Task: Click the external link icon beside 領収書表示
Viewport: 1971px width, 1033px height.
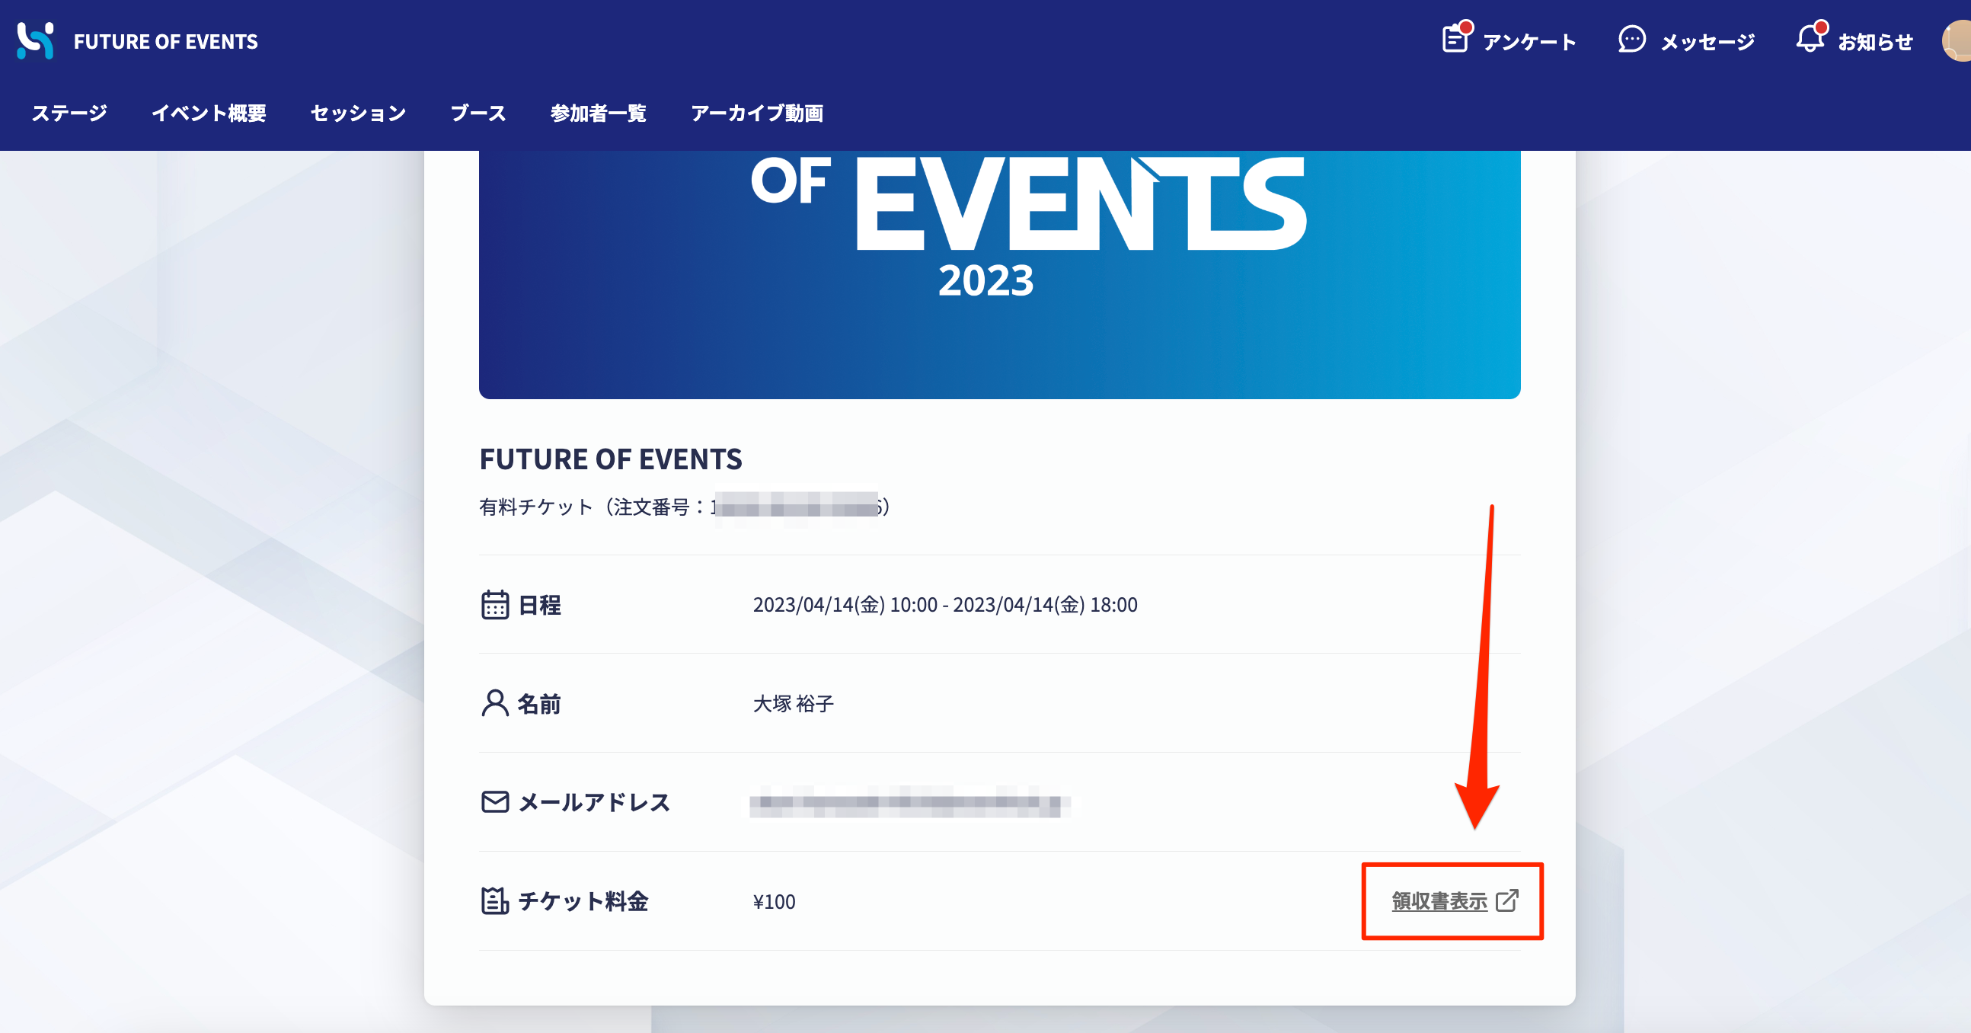Action: (1506, 900)
